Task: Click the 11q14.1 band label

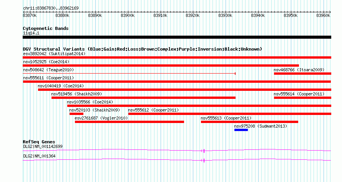Action: [31, 33]
